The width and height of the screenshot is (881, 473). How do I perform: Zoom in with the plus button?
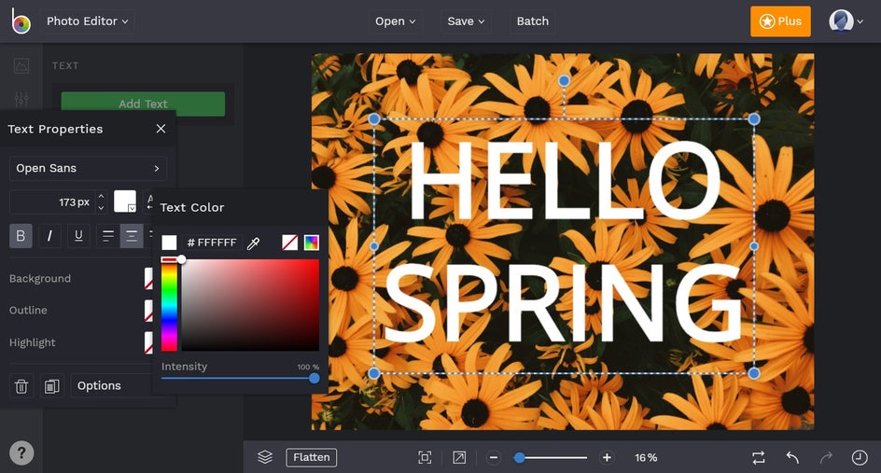tap(607, 457)
